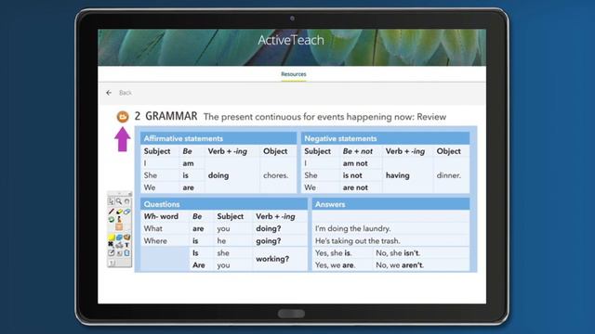Click 'are not' in Negative statements

tap(355, 187)
